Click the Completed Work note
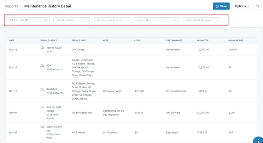The width and height of the screenshot is (263, 143). [x=112, y=91]
